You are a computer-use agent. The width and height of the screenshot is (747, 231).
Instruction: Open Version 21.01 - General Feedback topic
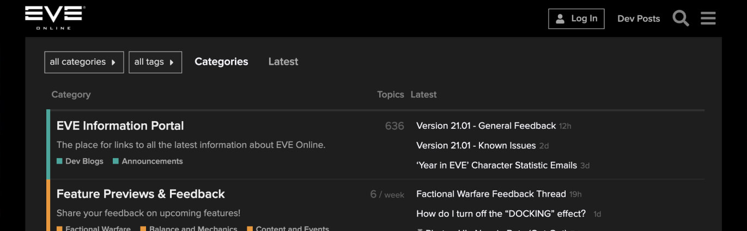pos(486,126)
